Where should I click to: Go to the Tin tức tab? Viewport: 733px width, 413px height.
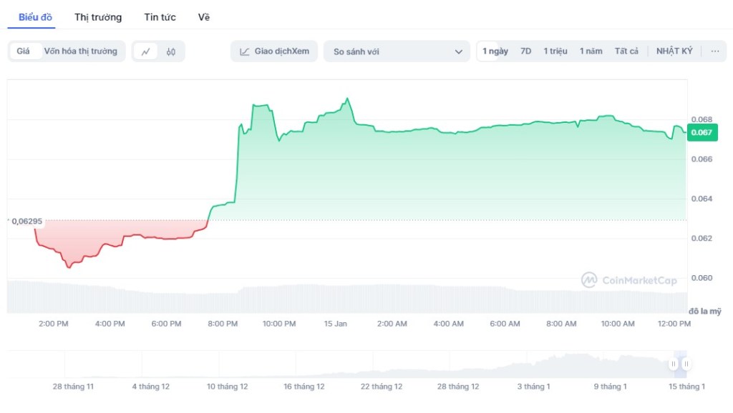coord(160,17)
